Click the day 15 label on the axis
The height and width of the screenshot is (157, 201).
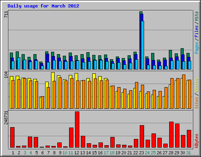pyautogui.click(x=94, y=153)
